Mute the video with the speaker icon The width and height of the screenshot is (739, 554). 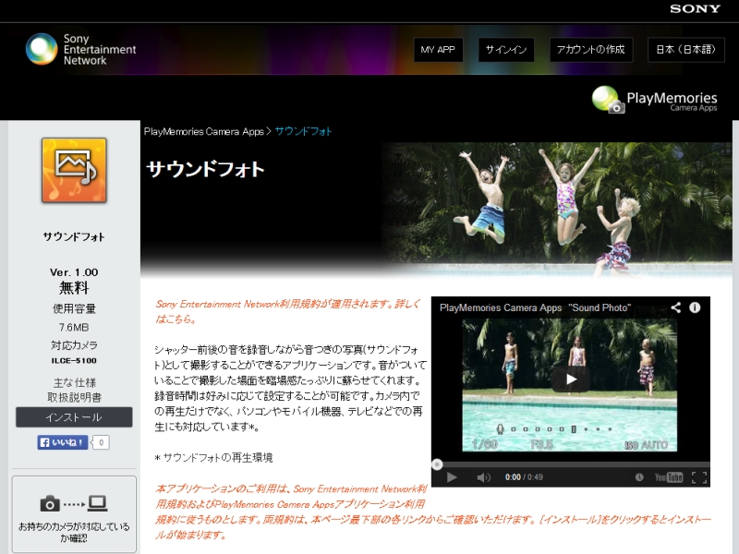[x=483, y=477]
